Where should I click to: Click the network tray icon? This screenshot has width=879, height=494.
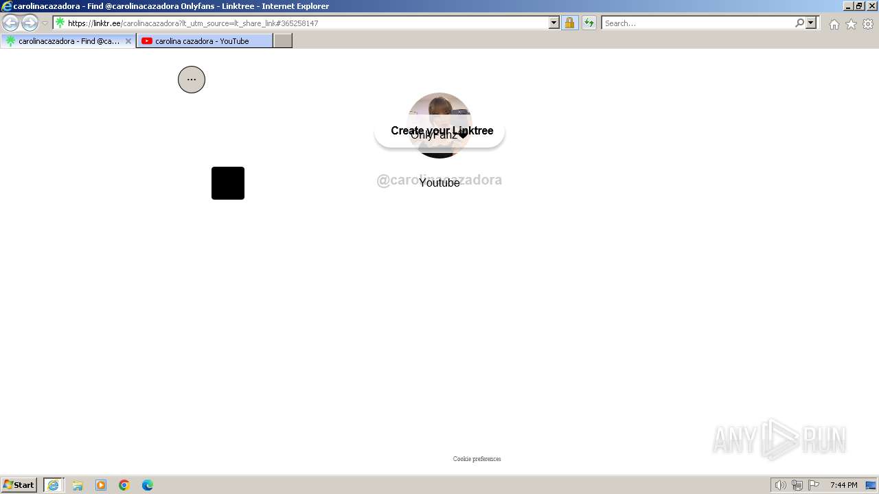(x=797, y=485)
